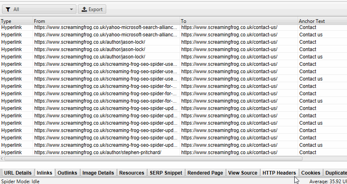Image resolution: width=347 pixels, height=184 pixels.
Task: Switch to the URL Details tab
Action: [x=18, y=173]
